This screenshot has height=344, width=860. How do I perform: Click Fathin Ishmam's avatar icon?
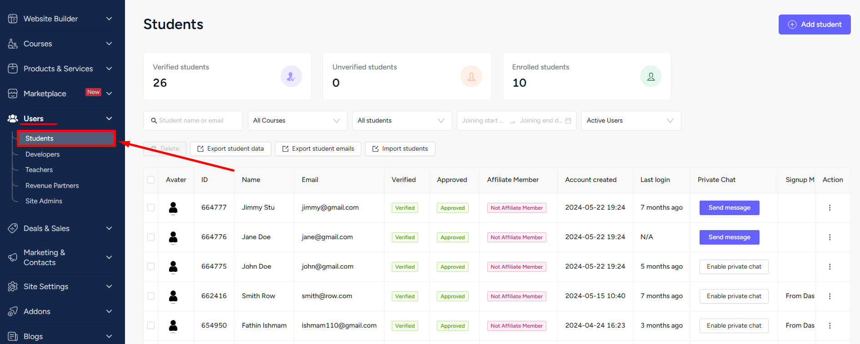(x=173, y=326)
